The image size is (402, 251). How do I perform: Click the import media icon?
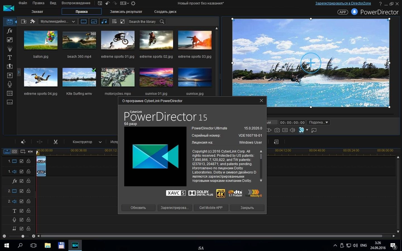(x=24, y=21)
